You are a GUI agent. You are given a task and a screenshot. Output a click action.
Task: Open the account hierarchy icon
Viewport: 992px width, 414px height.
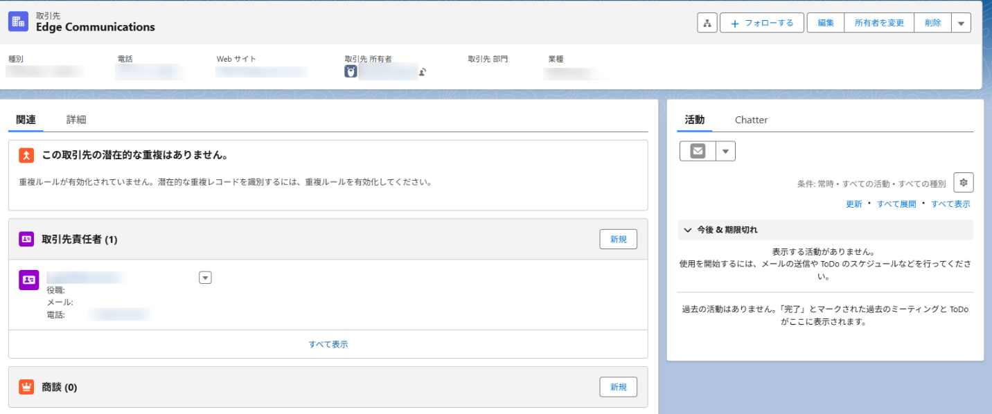(707, 22)
